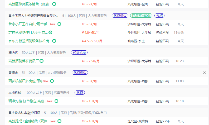This screenshot has height=125, width=209.
Task: Click chat icon next to 管家小厂工作自由 listing
Action: pyautogui.click(x=59, y=24)
